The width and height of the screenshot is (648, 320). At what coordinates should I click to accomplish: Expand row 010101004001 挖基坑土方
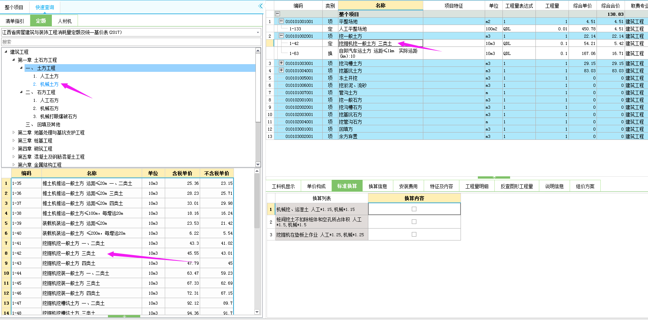click(x=281, y=70)
